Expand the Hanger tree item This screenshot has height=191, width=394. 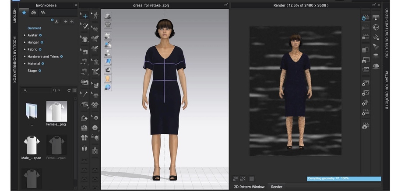click(x=25, y=42)
